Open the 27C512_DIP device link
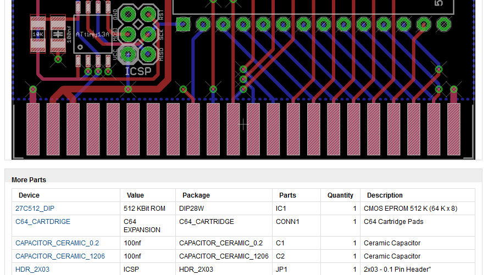The image size is (488, 275). click(35, 209)
